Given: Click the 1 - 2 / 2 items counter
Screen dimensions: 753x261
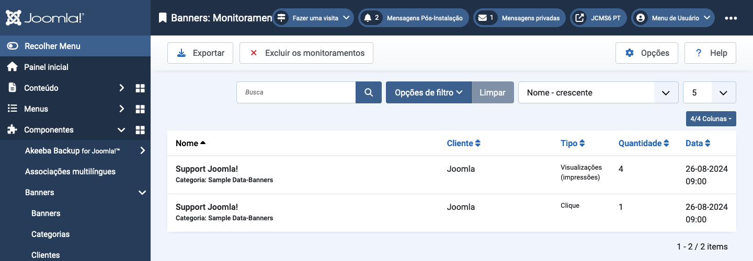Looking at the screenshot, I should (702, 246).
